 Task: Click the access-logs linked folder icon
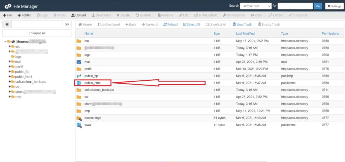coord(79,118)
